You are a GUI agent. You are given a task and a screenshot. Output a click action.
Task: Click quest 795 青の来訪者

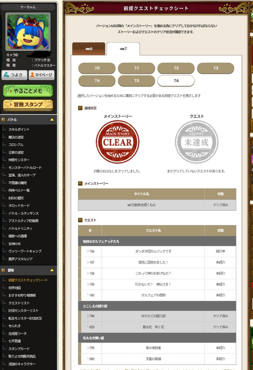tap(153, 348)
